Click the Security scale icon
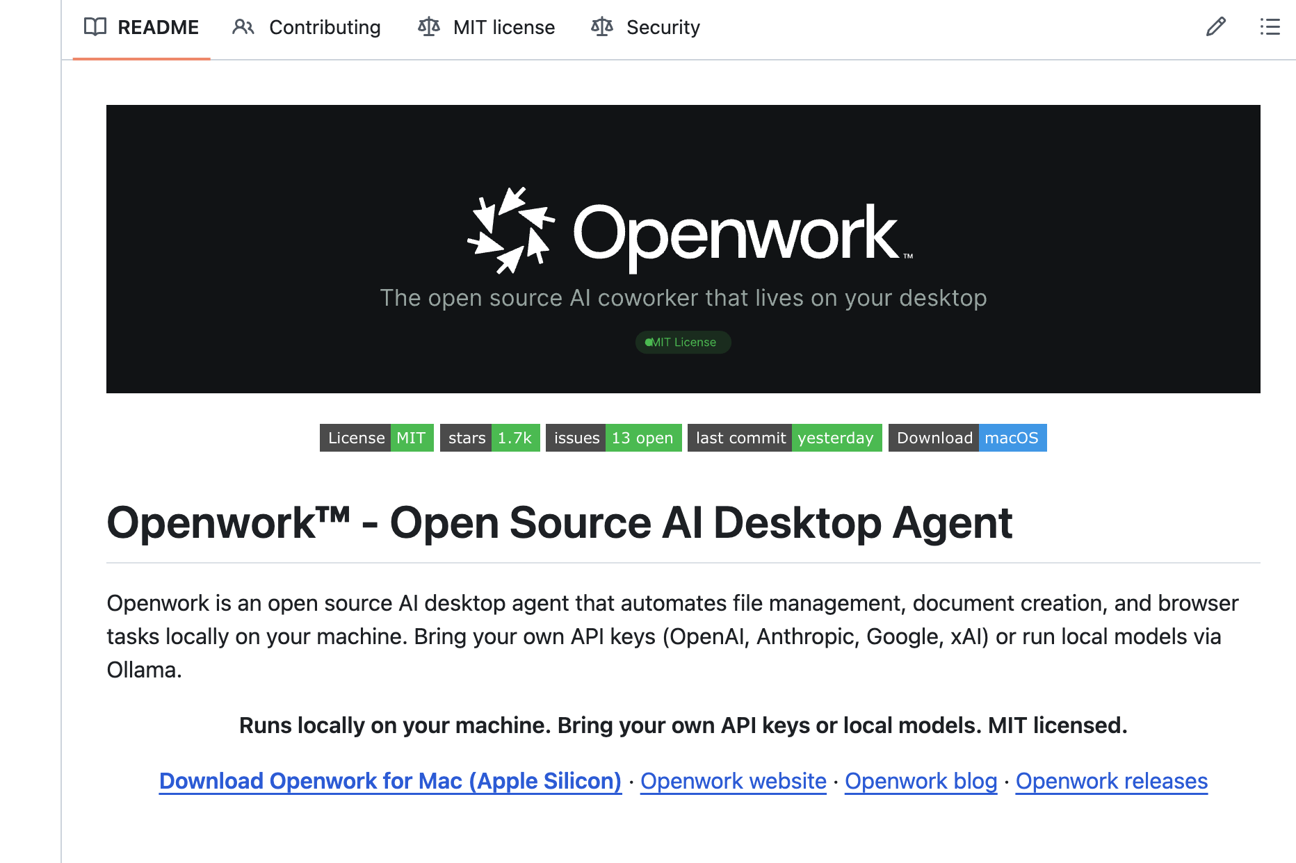The image size is (1296, 863). 602,27
